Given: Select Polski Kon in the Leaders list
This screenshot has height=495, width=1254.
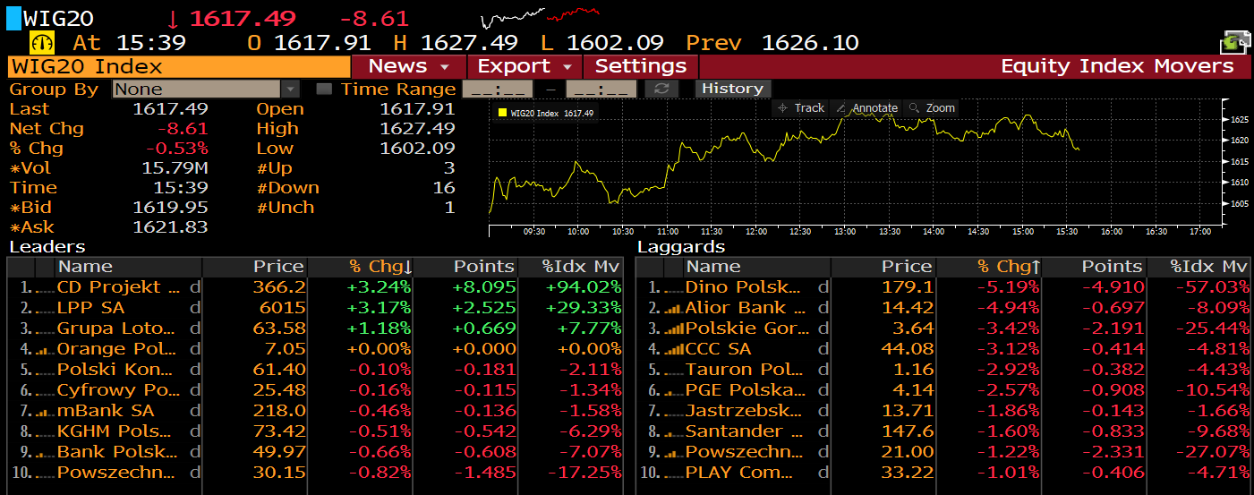Looking at the screenshot, I should [315, 370].
